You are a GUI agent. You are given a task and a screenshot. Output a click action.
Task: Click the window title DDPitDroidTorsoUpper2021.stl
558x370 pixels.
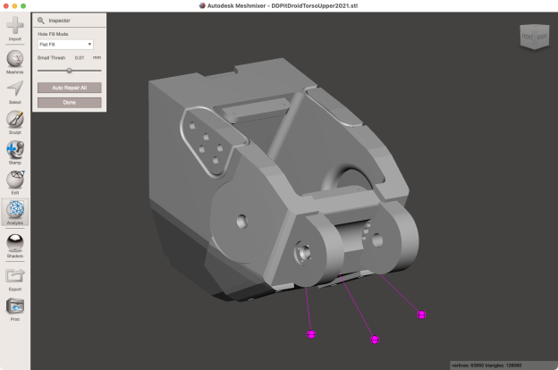(315, 5)
